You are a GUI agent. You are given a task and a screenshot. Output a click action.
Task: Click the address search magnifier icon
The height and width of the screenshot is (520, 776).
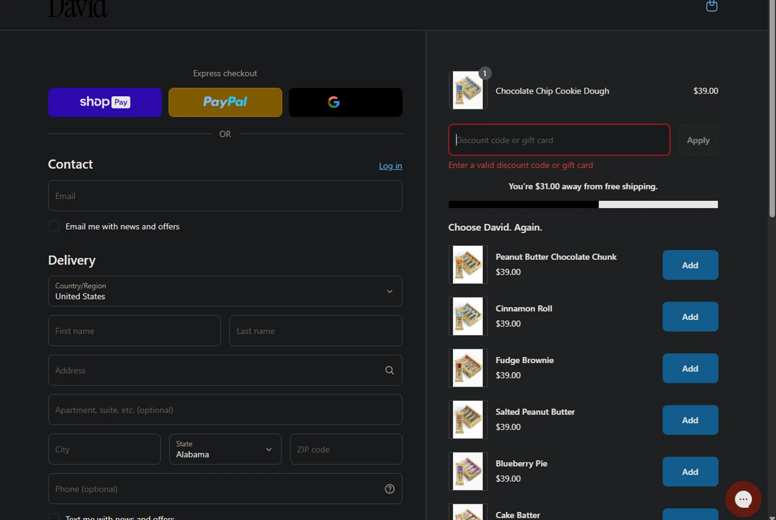pyautogui.click(x=390, y=370)
